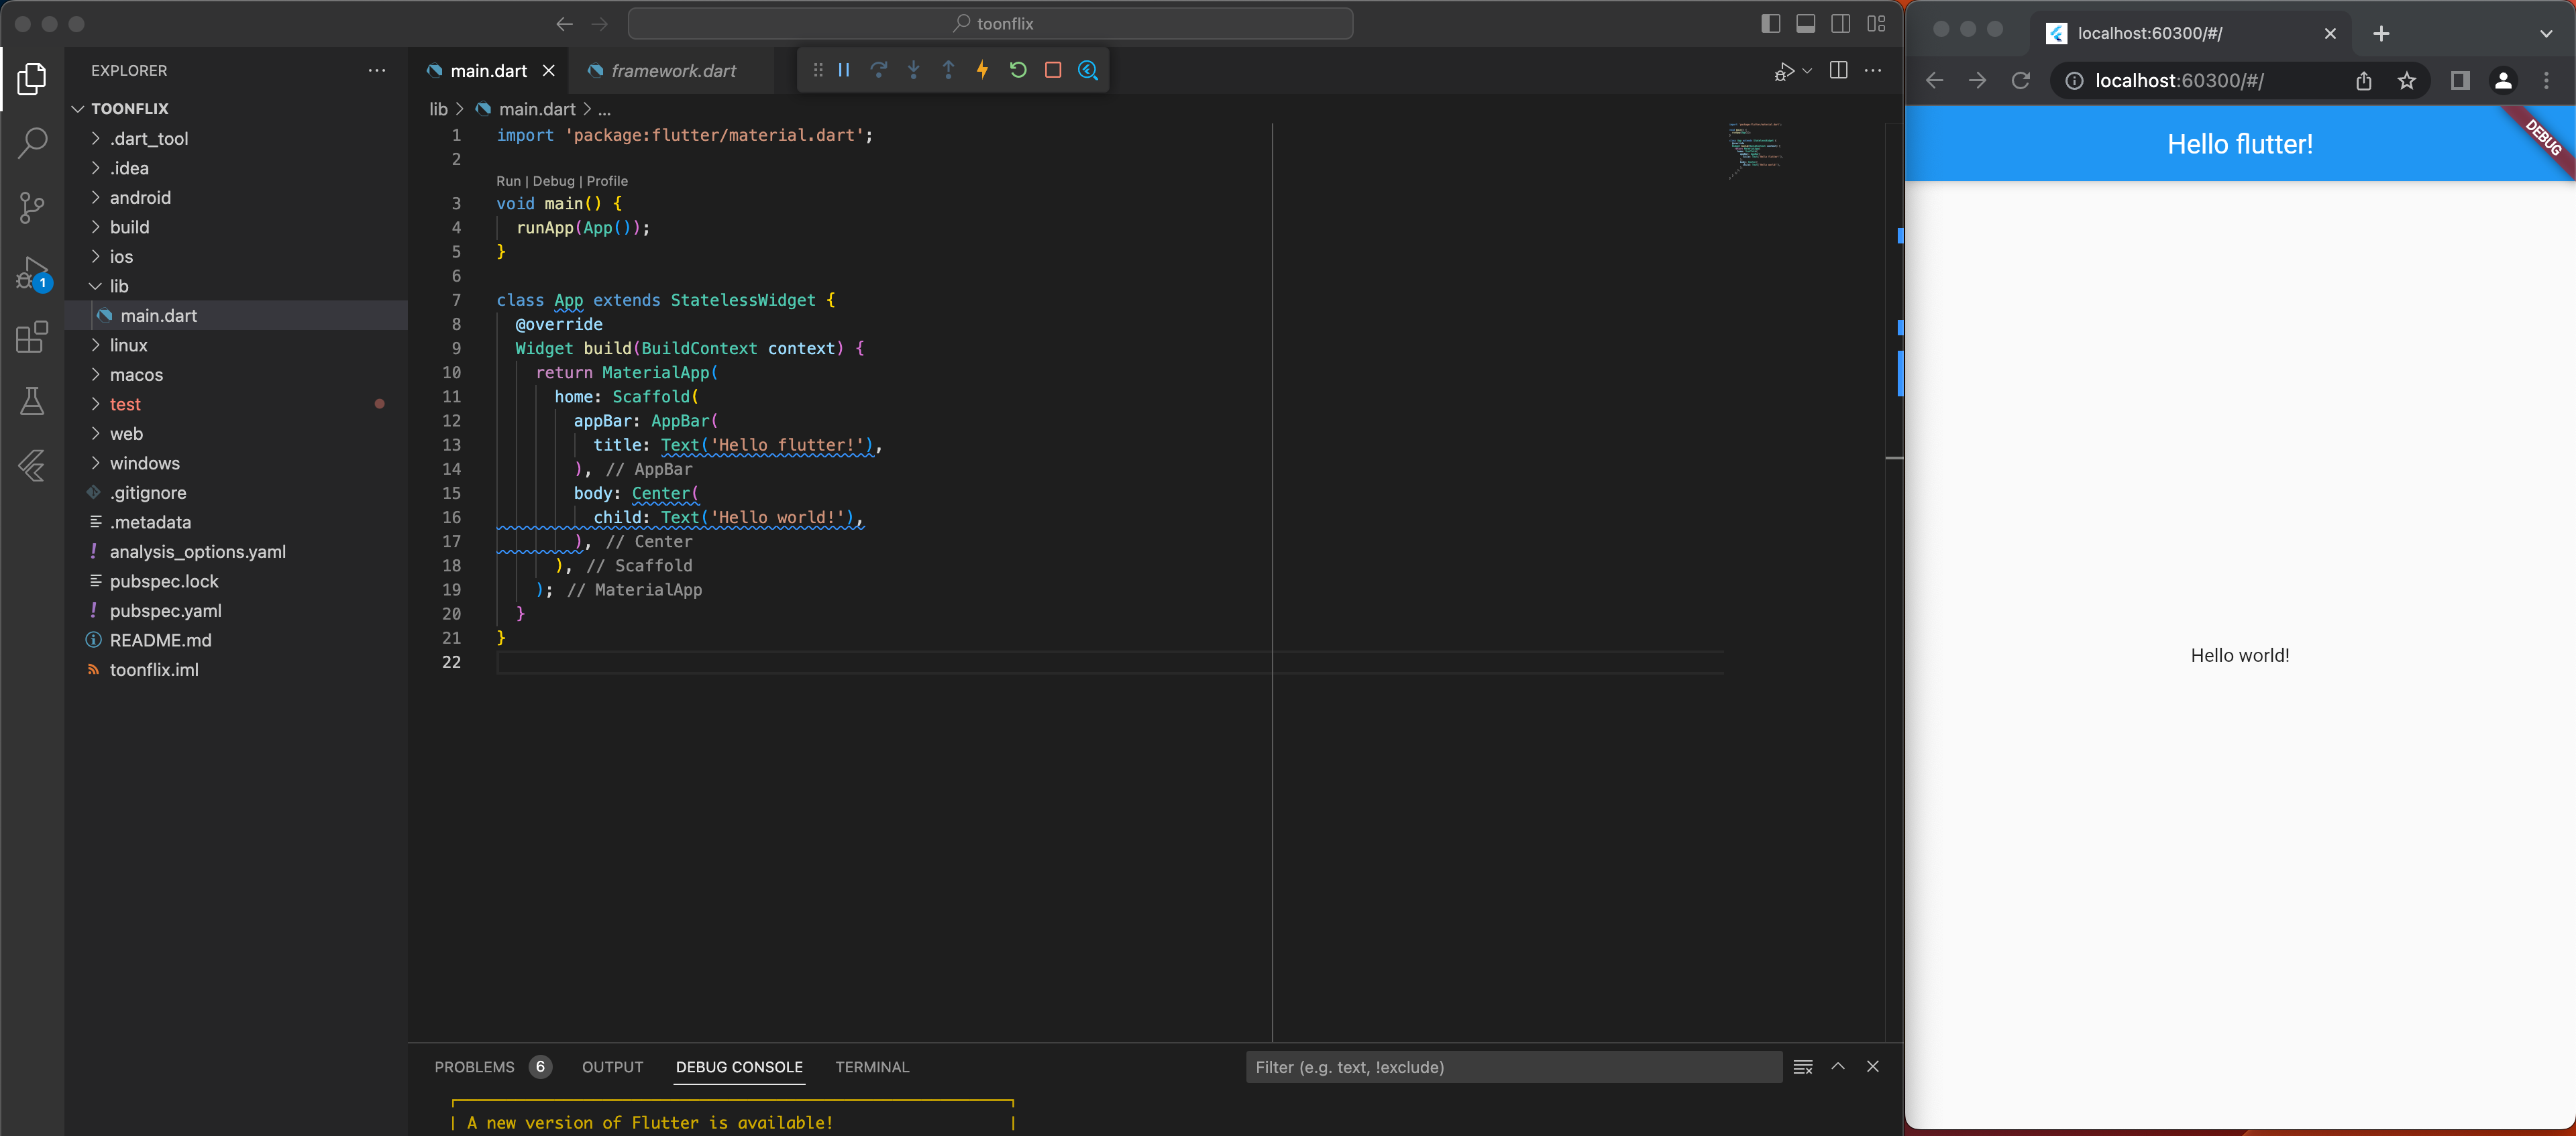
Task: Open the Extensions view
Action: (x=32, y=337)
